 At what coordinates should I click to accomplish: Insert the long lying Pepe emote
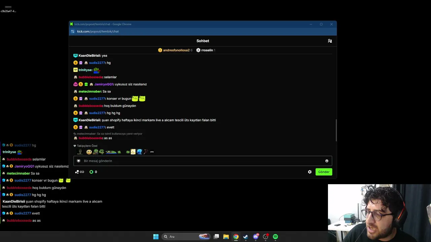click(111, 152)
